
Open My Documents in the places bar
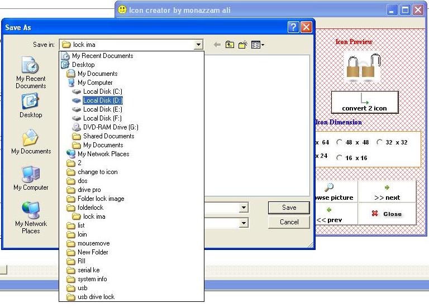click(31, 142)
